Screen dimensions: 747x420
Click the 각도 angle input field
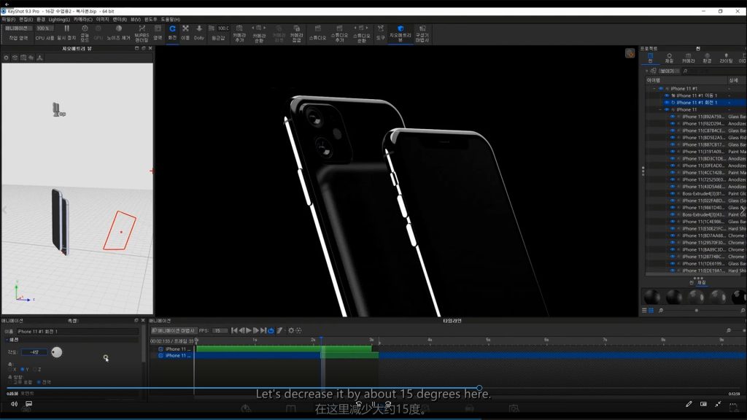point(34,352)
